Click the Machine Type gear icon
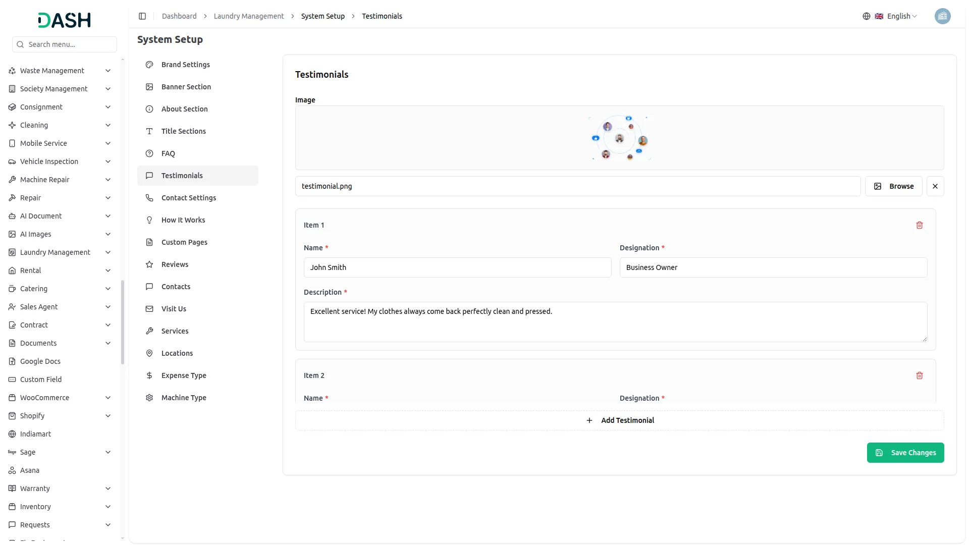Screen dimensions: 969x545 pos(149,397)
